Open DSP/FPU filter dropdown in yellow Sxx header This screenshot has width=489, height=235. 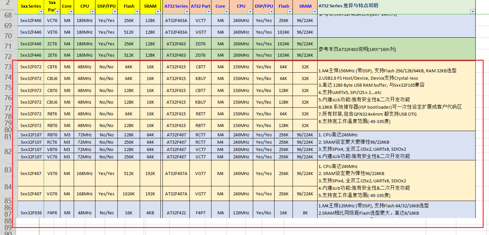115,12
